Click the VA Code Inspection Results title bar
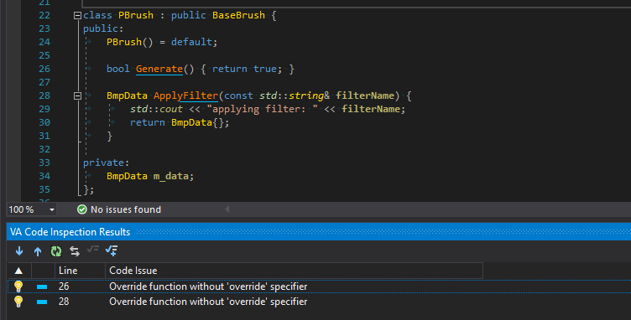Viewport: 631px width, 320px height. coord(319,232)
